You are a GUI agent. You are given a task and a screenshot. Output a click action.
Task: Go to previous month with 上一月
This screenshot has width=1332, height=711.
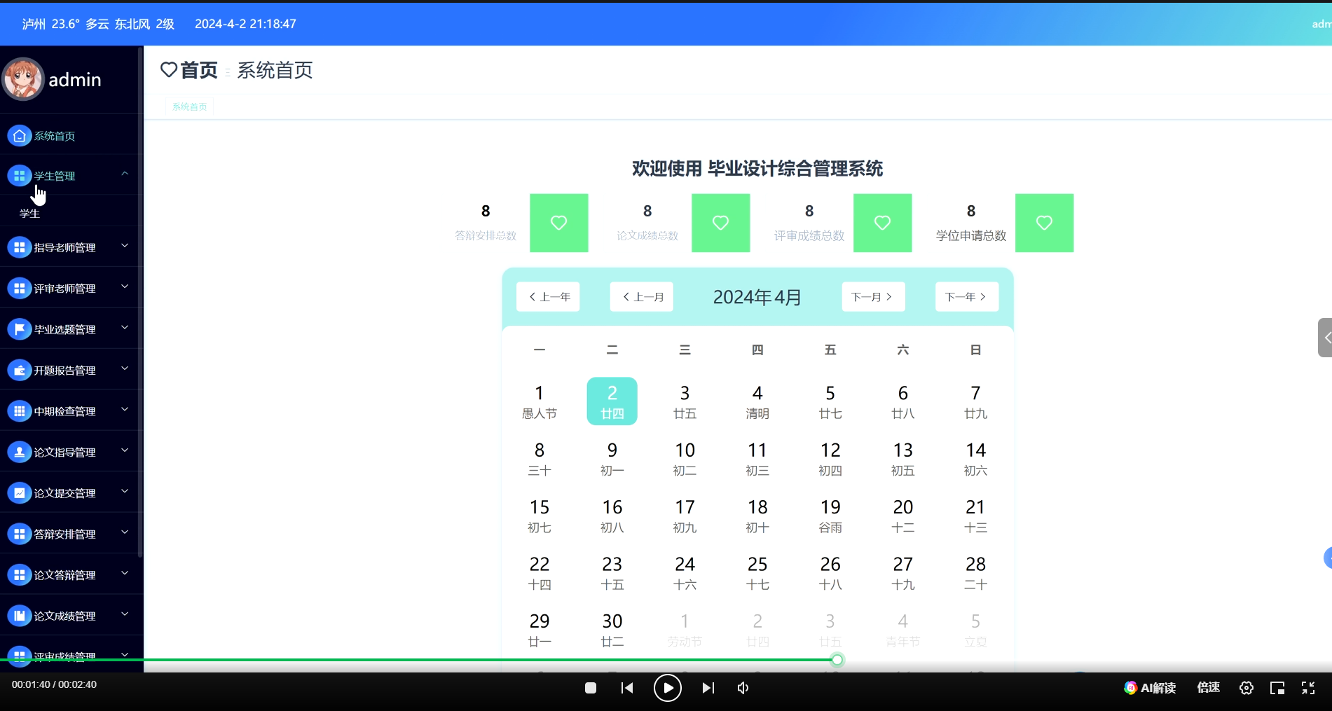coord(642,297)
